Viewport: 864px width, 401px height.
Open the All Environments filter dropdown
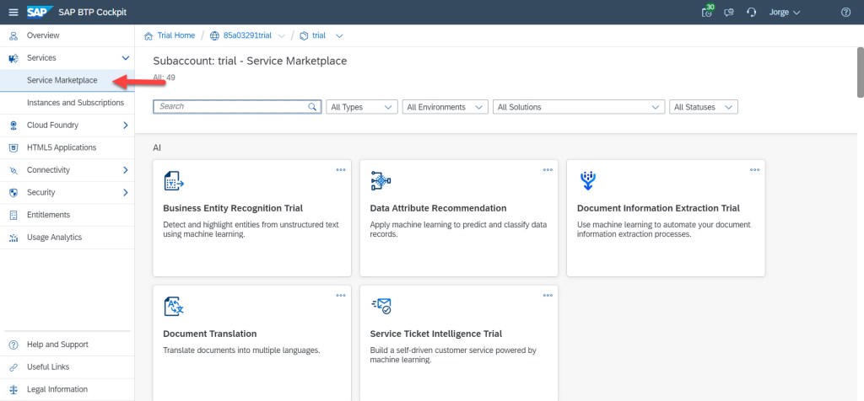pos(445,107)
